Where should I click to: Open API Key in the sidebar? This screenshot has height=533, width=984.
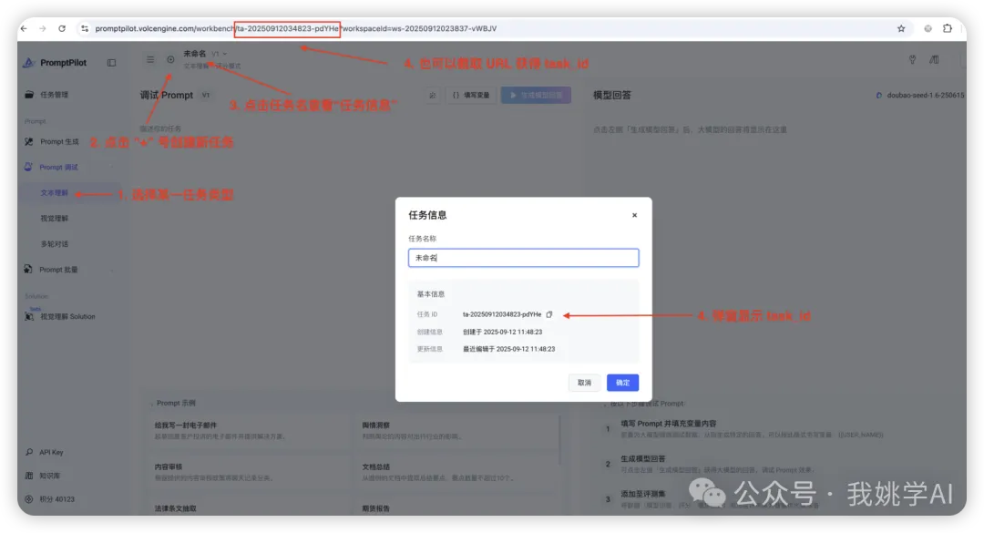click(51, 452)
